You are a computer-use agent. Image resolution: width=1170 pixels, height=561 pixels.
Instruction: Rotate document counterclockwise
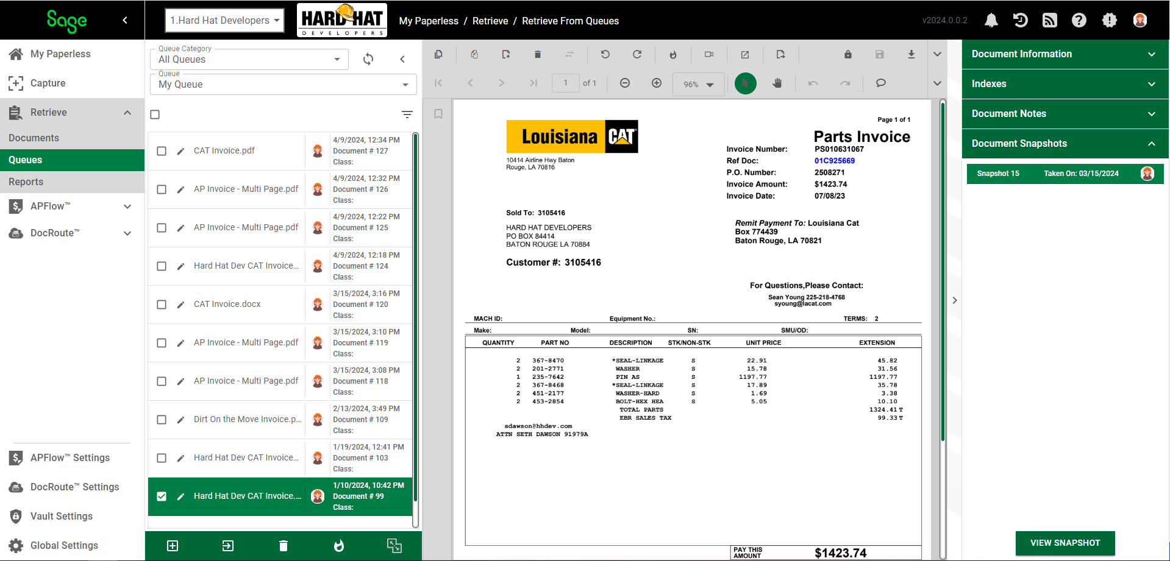click(605, 54)
